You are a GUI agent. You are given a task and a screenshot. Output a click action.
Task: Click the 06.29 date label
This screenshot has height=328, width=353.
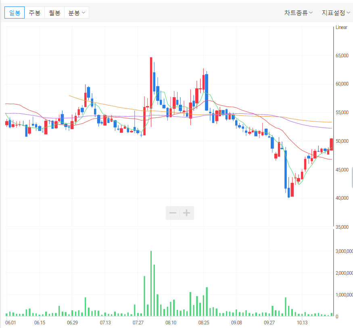tap(72, 323)
